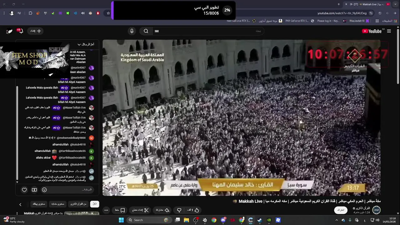Open @mohamedelkady9800 chat avatar
Screen dimensions: 400x225
tap(91, 138)
